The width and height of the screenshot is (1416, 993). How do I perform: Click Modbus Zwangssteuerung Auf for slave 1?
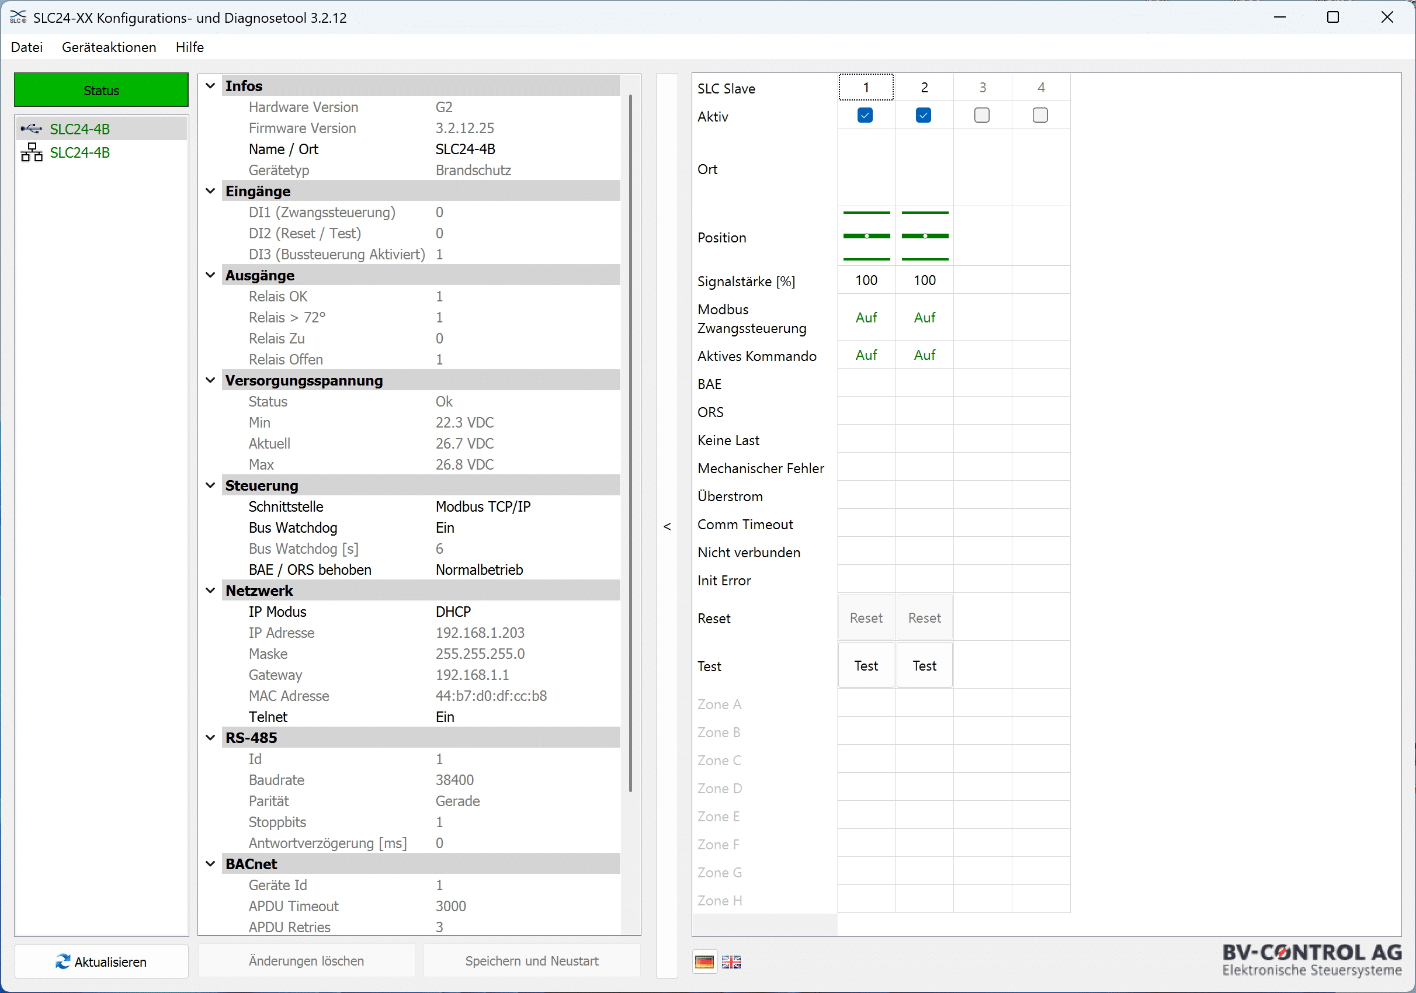pyautogui.click(x=866, y=318)
